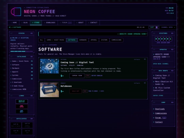This screenshot has height=138, width=184.
Task: Open 'Coming Soon // Digital Tool' in New Drops
Action: click(x=162, y=77)
